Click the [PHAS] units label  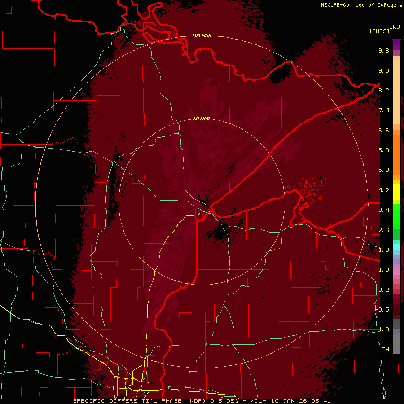(x=379, y=31)
